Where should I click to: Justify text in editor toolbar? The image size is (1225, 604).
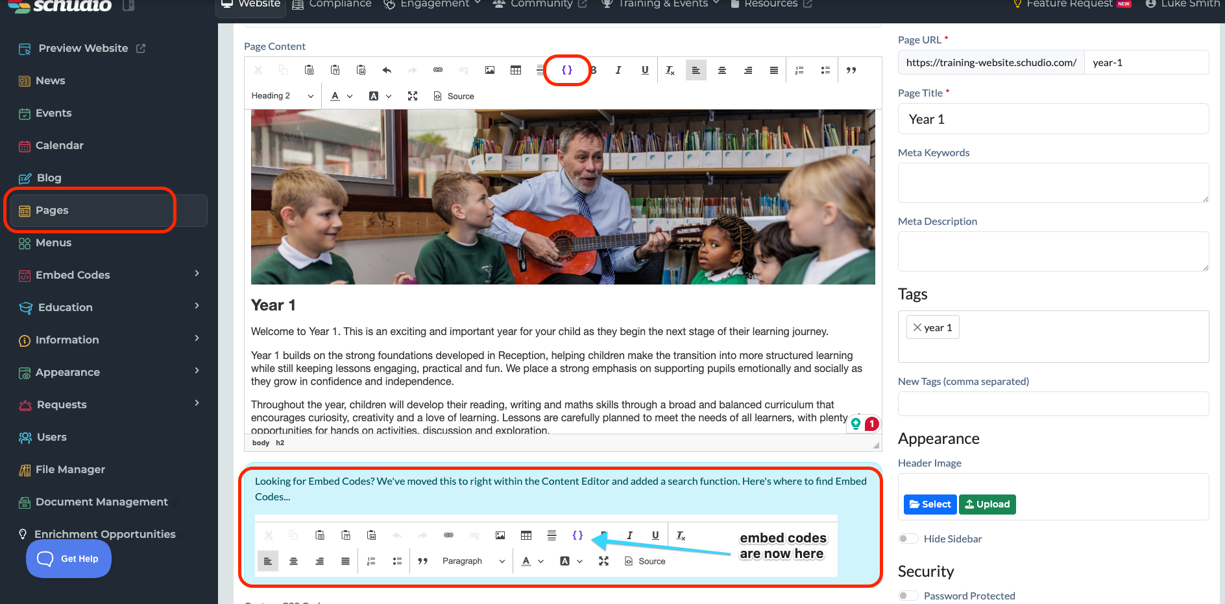[x=773, y=70]
